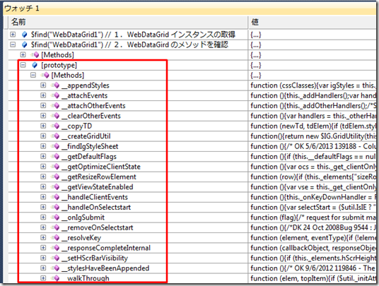Click the {...} value of the [prototype] row
The width and height of the screenshot is (379, 286).
256,65
